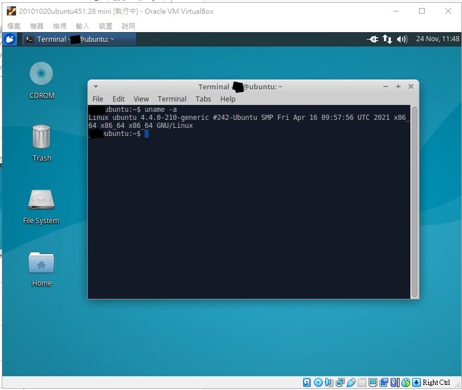Click the VirtualBox network adapters status icon

340,383
